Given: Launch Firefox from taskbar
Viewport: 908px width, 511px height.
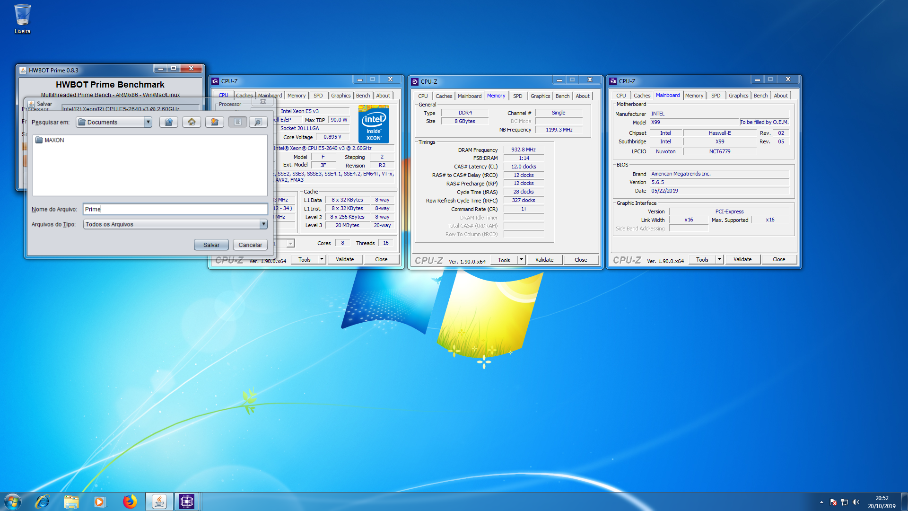Looking at the screenshot, I should point(129,502).
